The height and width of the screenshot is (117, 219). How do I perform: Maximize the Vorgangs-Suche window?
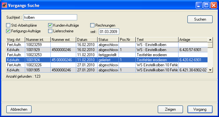tap(206, 5)
